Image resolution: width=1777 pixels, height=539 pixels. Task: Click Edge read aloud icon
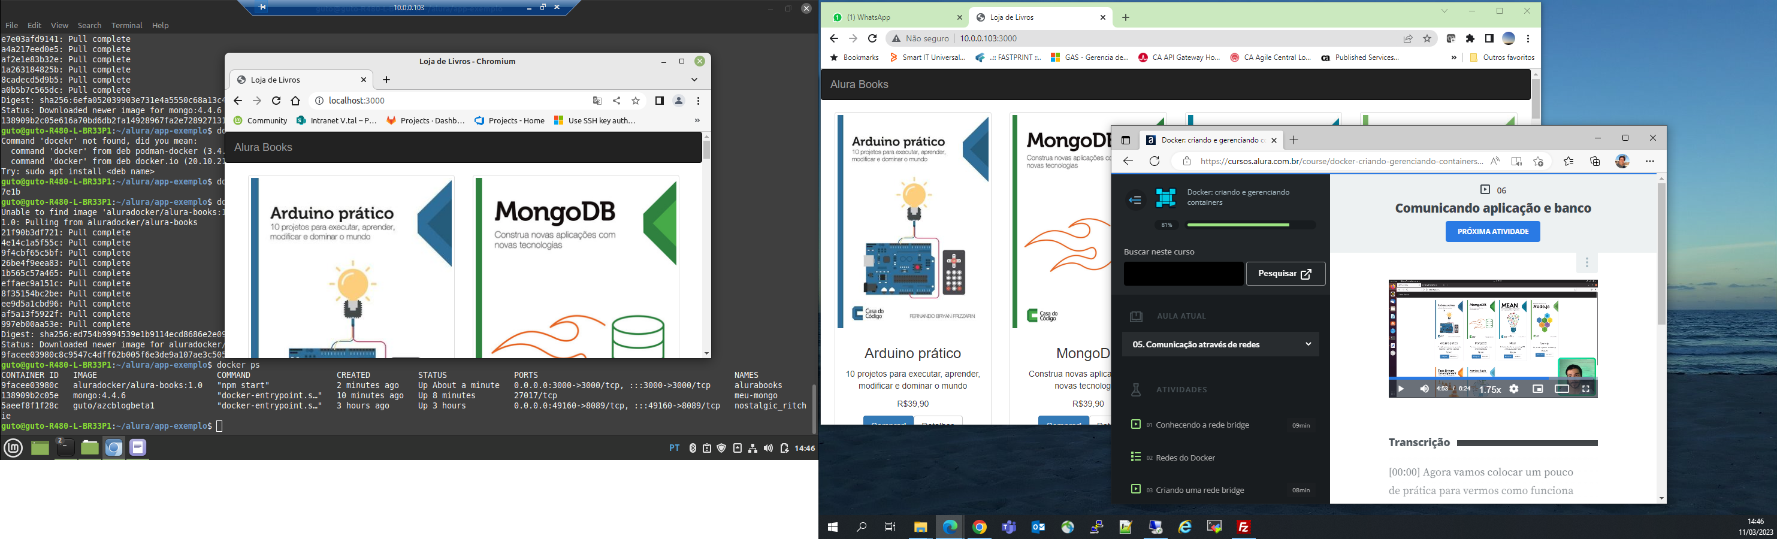[1495, 161]
